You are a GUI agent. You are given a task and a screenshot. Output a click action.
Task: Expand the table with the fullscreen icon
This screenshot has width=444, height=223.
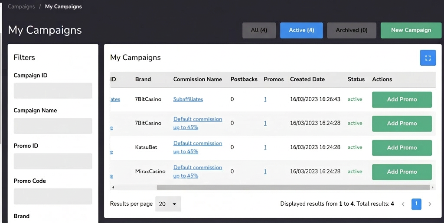click(x=428, y=58)
